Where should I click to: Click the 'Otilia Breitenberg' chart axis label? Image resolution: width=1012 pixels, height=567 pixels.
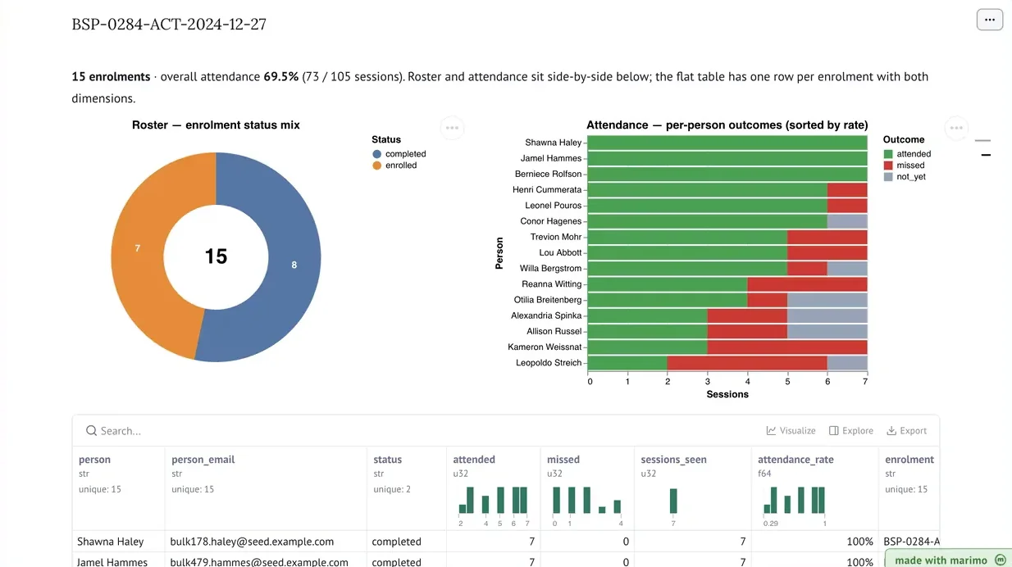pyautogui.click(x=548, y=300)
